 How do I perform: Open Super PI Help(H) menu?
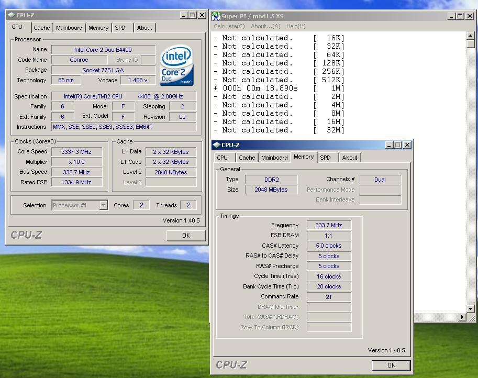[x=296, y=26]
